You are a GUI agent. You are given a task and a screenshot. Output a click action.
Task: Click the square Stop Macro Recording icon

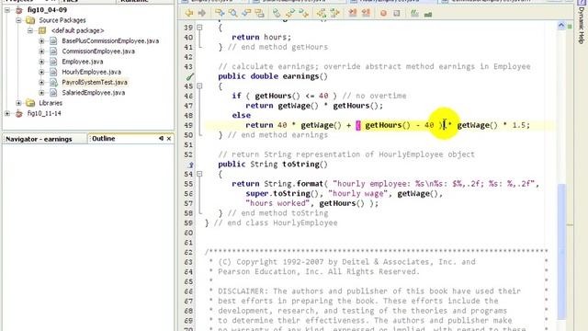click(x=397, y=14)
